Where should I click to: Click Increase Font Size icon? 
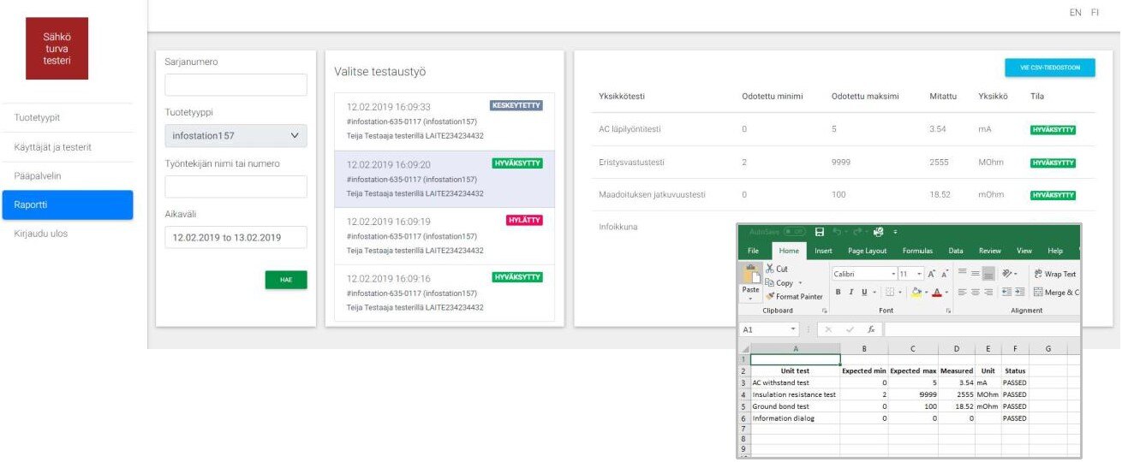point(931,274)
